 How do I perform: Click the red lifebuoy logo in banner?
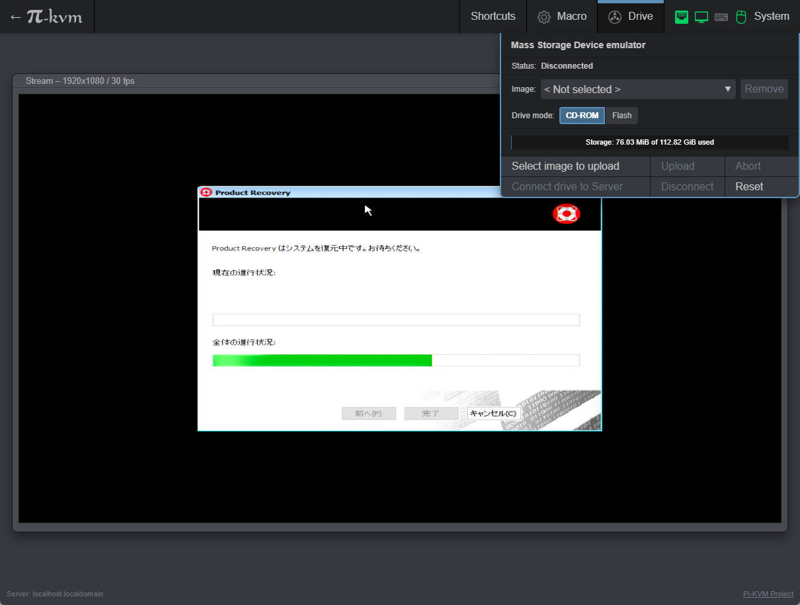click(566, 213)
